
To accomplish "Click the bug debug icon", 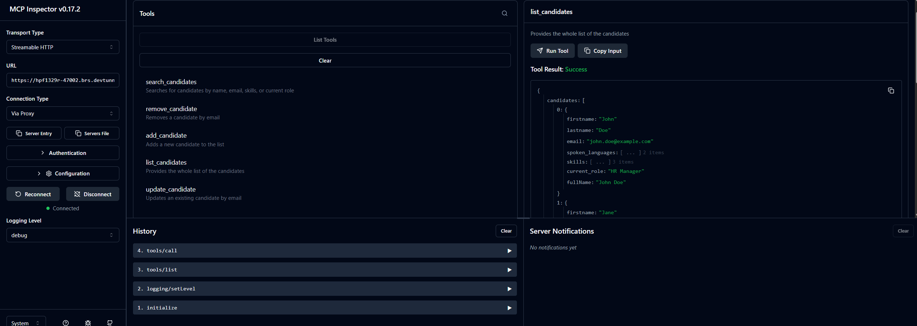I will tap(88, 322).
